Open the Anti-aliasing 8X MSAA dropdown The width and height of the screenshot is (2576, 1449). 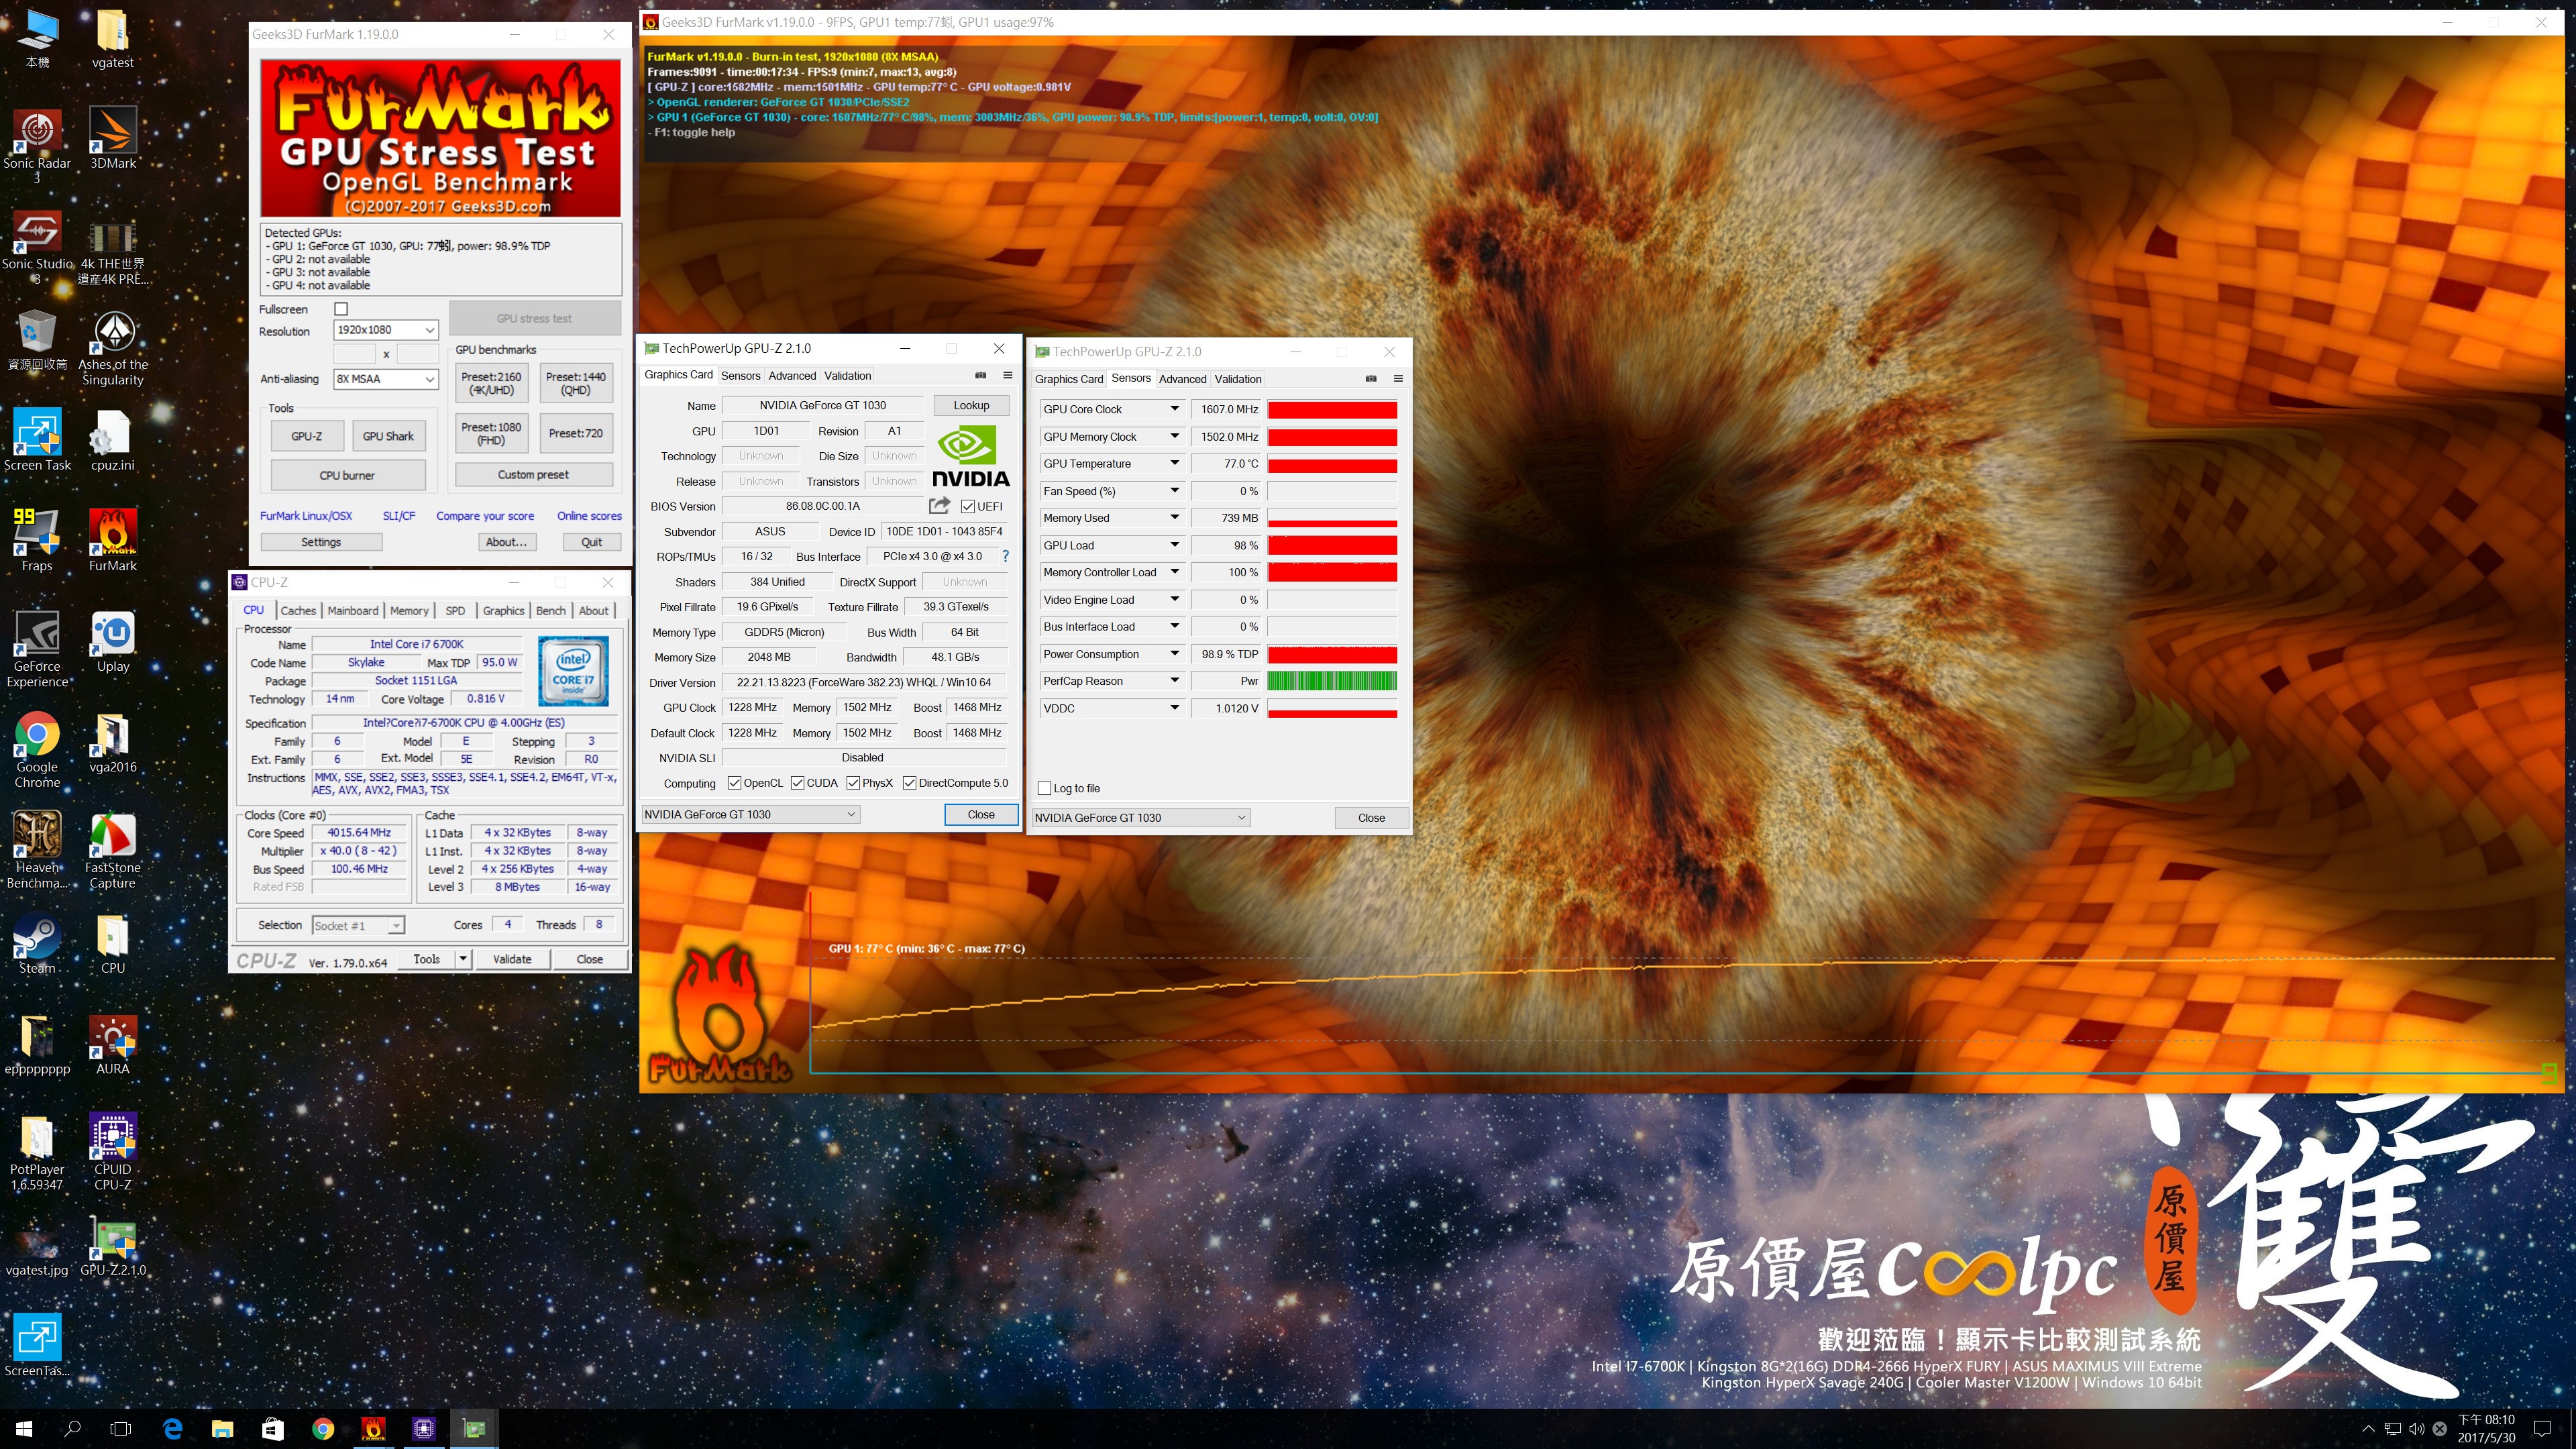point(386,379)
